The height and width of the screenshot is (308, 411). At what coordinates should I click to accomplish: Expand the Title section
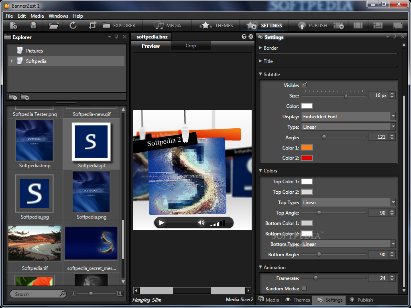click(260, 61)
